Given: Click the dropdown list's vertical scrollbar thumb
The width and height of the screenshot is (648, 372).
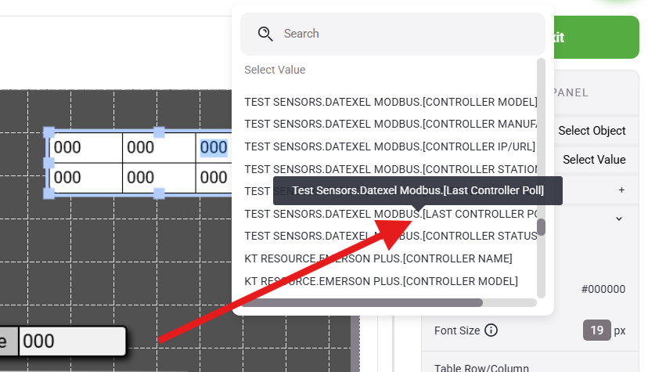Looking at the screenshot, I should point(541,227).
